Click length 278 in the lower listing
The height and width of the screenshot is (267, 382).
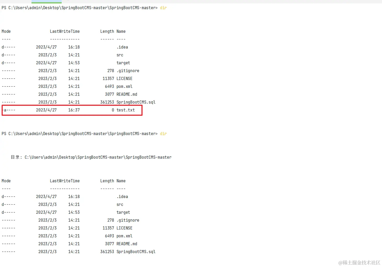[111, 220]
